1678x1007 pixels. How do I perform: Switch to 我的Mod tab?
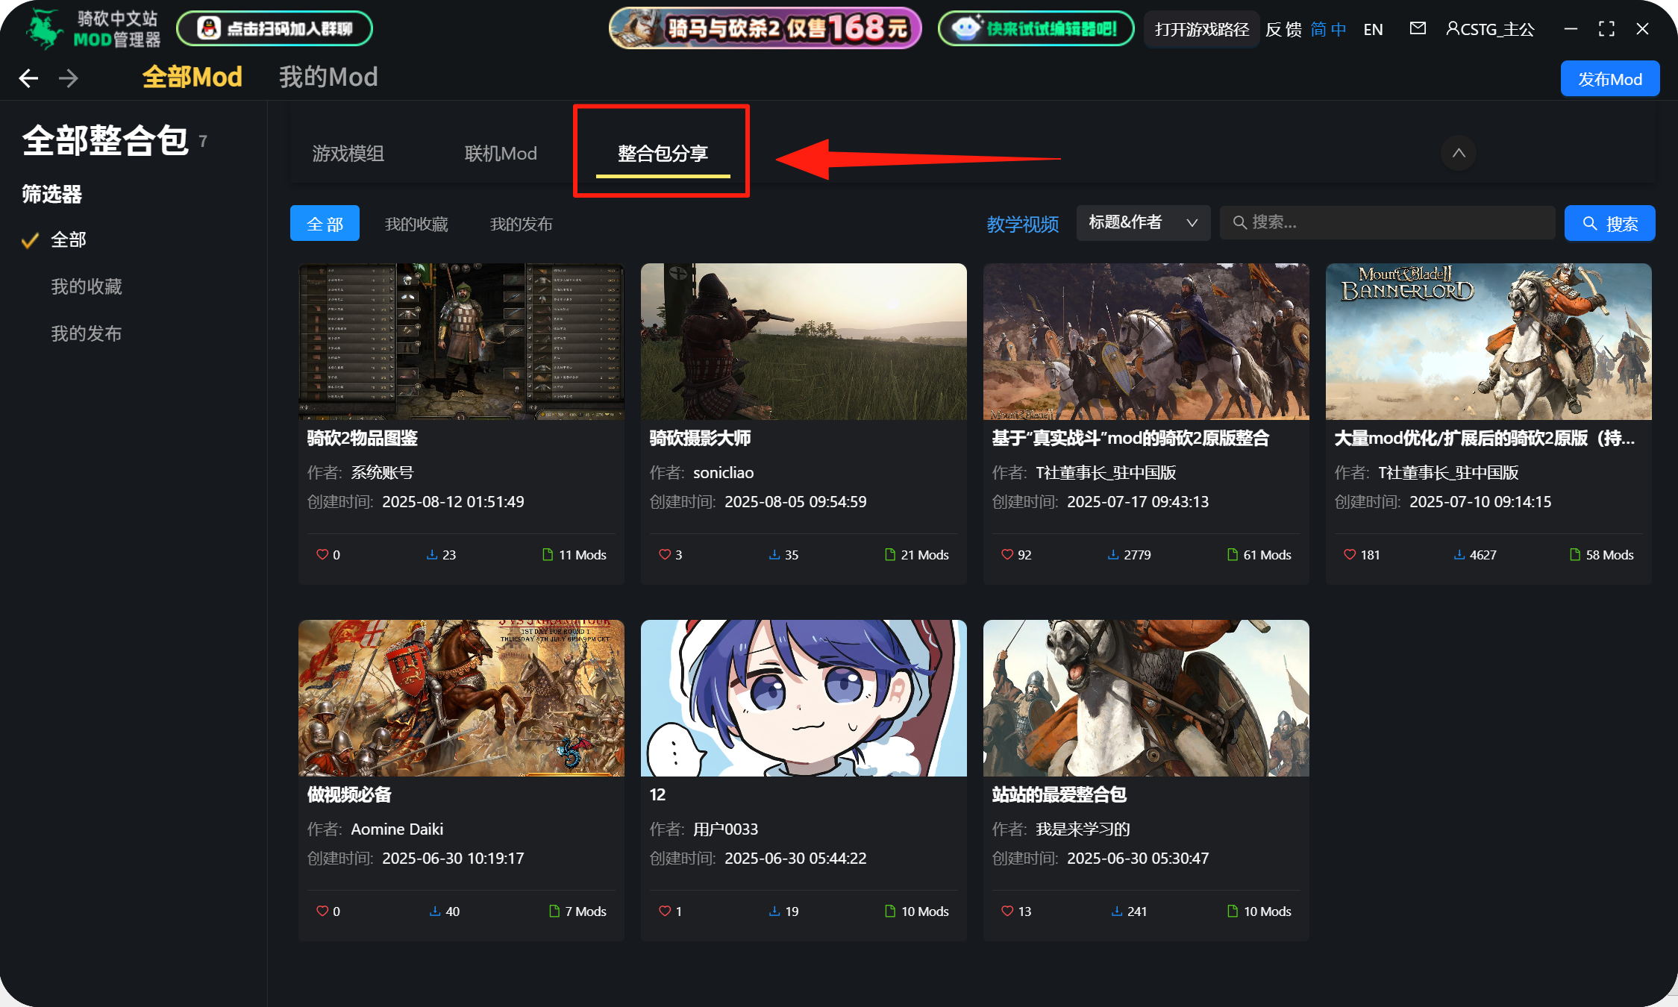coord(328,77)
